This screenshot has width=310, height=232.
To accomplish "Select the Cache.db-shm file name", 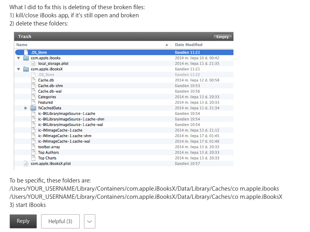I will (x=51, y=86).
